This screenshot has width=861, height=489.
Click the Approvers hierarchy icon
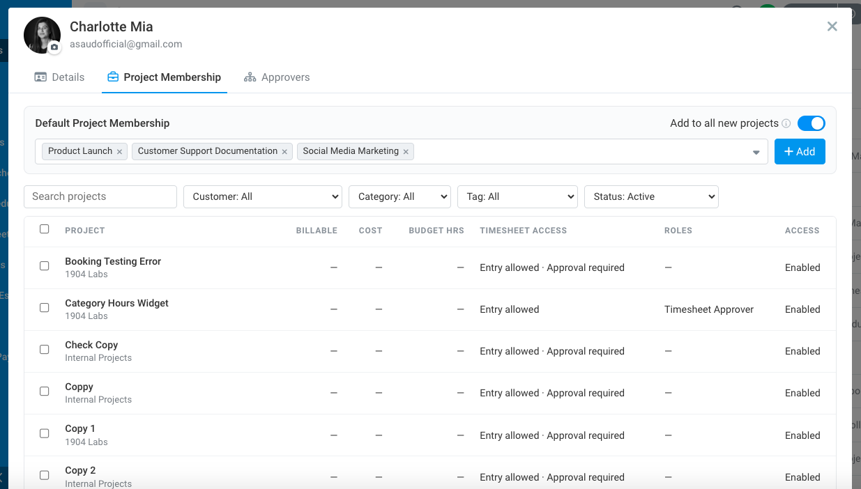[x=250, y=77]
